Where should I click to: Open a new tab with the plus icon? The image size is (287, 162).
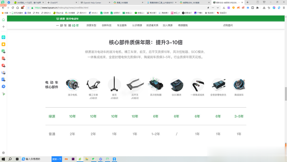248,2
